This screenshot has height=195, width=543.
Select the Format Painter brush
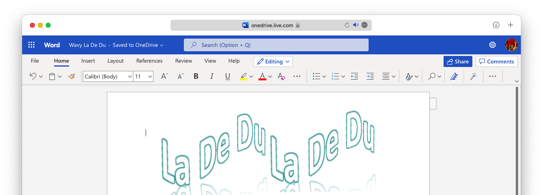coord(71,76)
